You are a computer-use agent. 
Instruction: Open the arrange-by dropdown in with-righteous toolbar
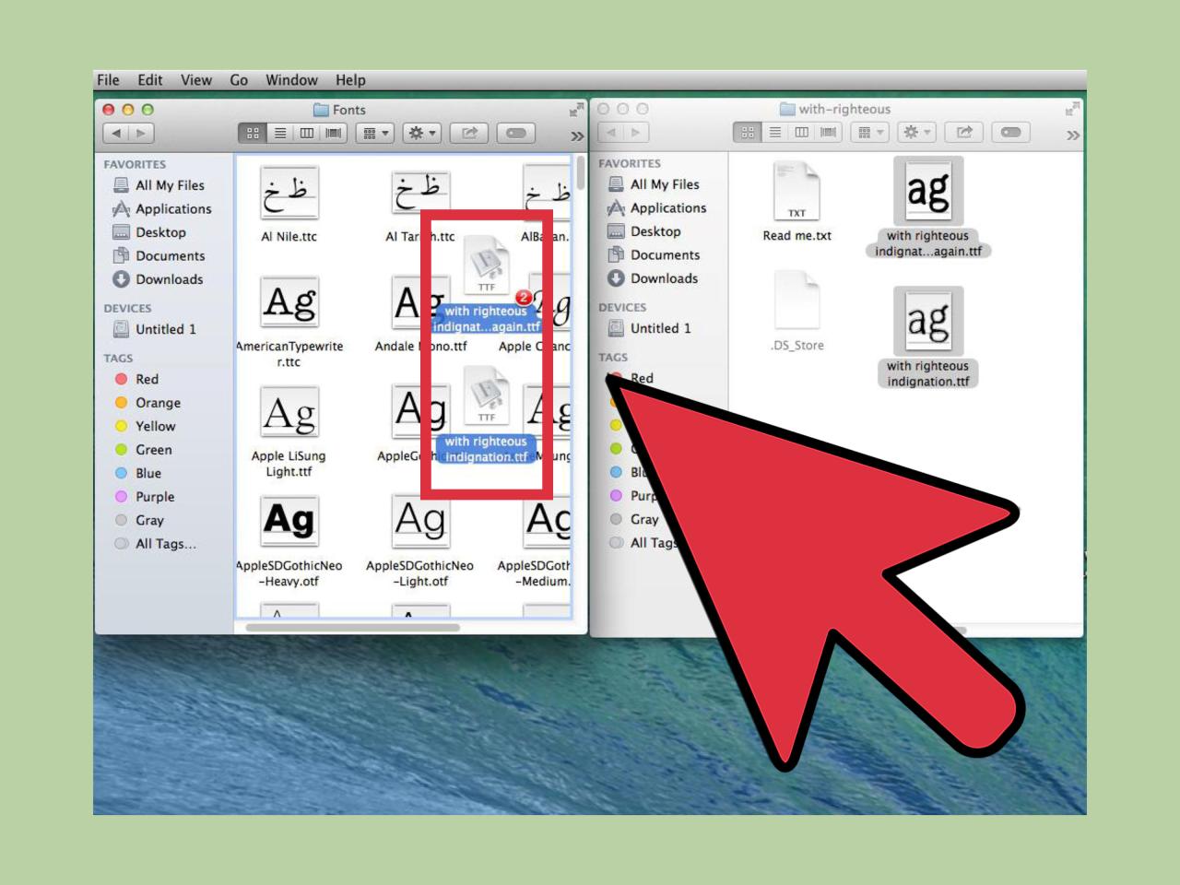point(870,131)
